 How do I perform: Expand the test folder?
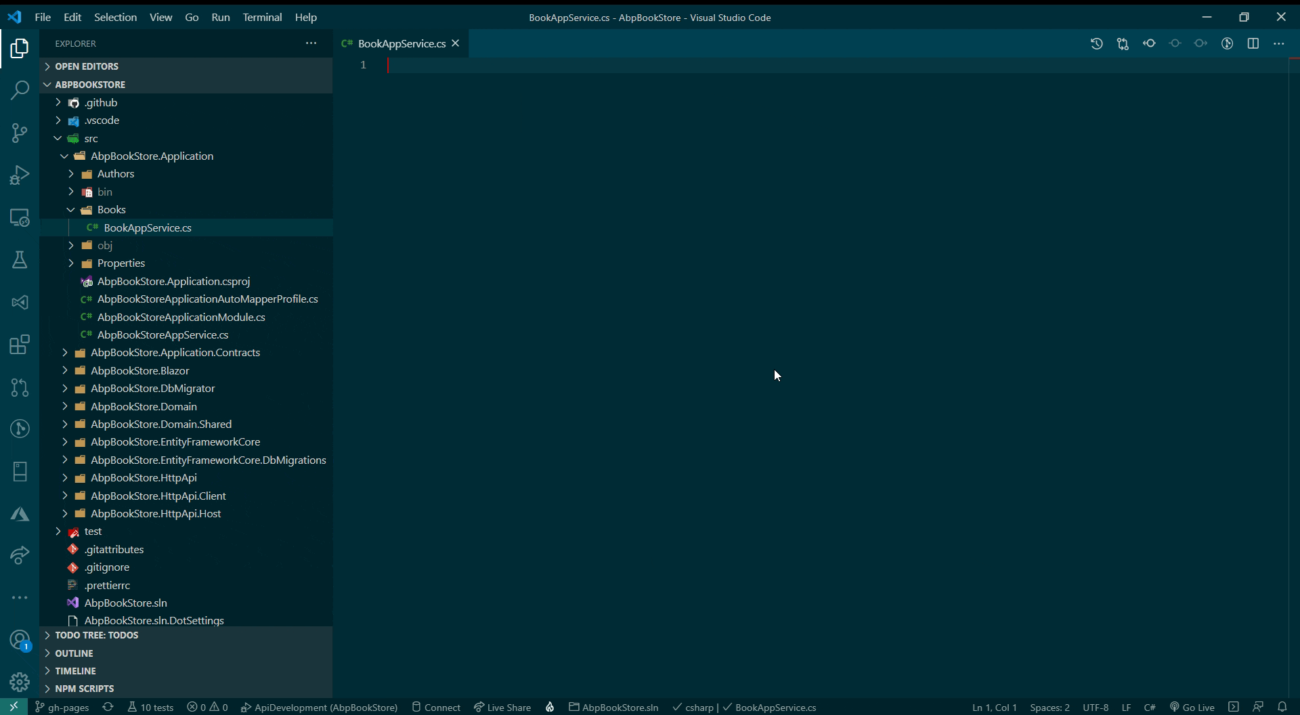[x=186, y=532]
